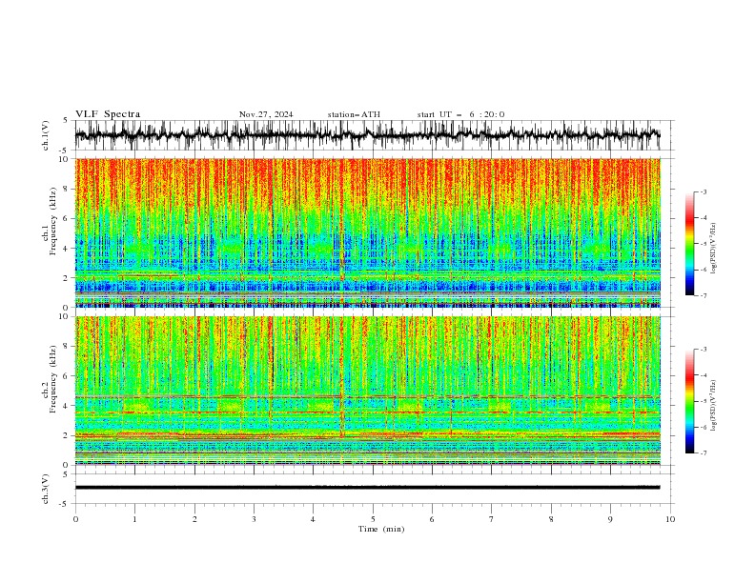Click the 'ch.1(V)' axis label

tap(46, 135)
